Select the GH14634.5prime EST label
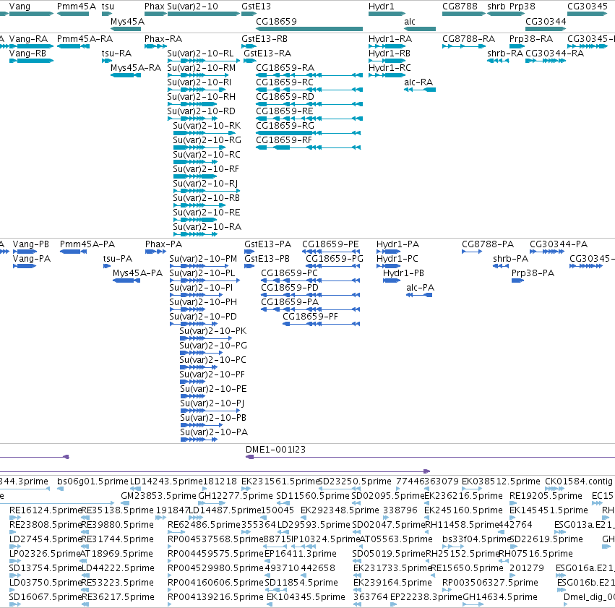The width and height of the screenshot is (615, 608). click(500, 597)
